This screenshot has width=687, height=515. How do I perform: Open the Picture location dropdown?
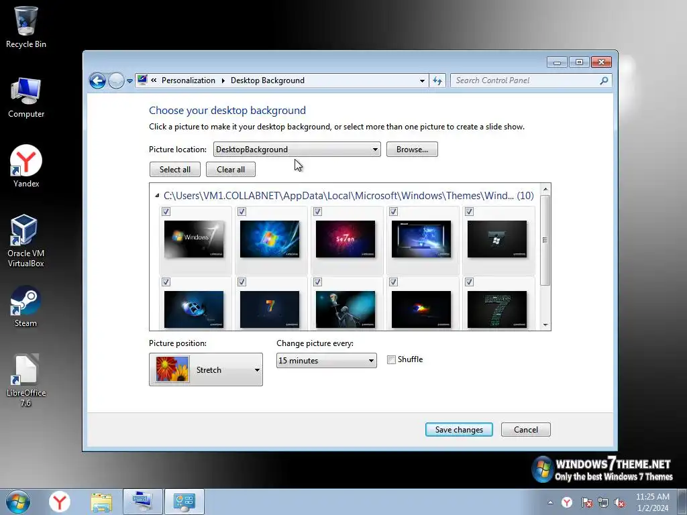[297, 150]
